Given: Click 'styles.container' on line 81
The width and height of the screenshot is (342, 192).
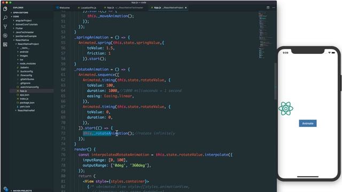Looking at the screenshot, I should tap(128, 181).
